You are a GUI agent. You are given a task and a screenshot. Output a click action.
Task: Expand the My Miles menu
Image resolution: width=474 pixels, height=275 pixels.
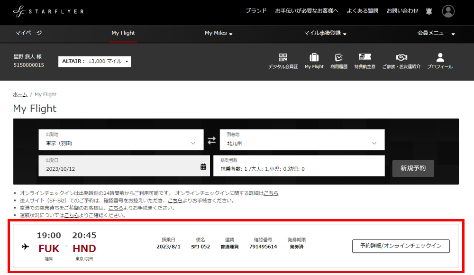pyautogui.click(x=219, y=33)
